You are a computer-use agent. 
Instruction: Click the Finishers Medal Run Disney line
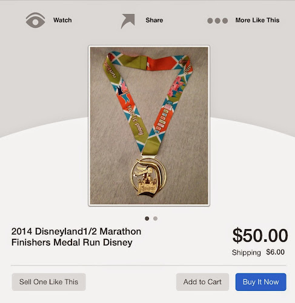(71, 242)
